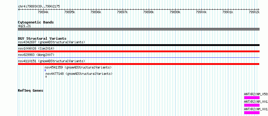
Task: Open the nsv4541359 (gnomADStructuralVariants) label
Action: tap(78, 67)
